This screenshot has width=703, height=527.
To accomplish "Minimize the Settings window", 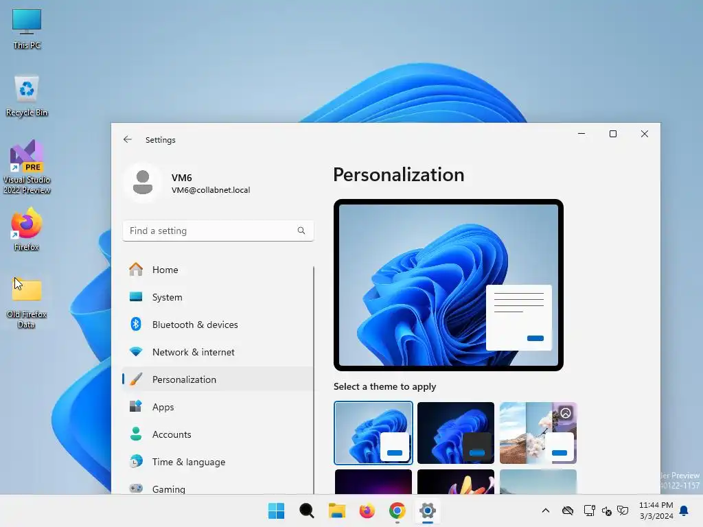I will click(x=581, y=134).
